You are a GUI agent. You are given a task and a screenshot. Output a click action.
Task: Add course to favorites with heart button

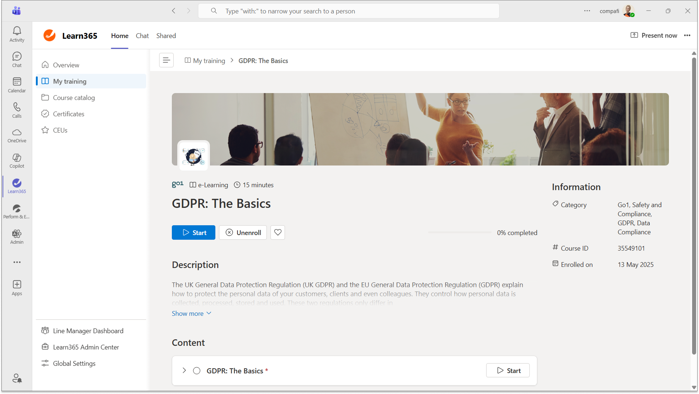point(278,232)
